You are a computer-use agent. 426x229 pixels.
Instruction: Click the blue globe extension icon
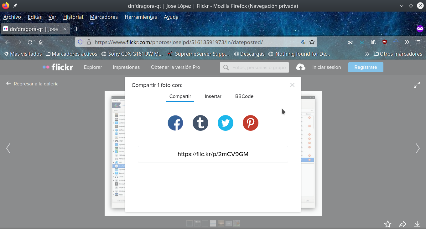pos(396,41)
